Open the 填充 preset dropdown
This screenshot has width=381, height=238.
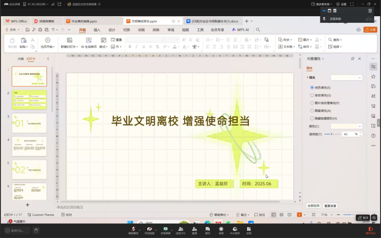(x=347, y=77)
